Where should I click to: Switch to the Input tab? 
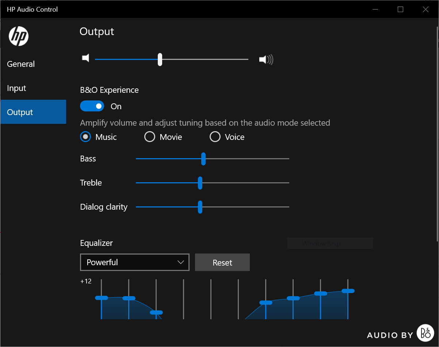[17, 88]
